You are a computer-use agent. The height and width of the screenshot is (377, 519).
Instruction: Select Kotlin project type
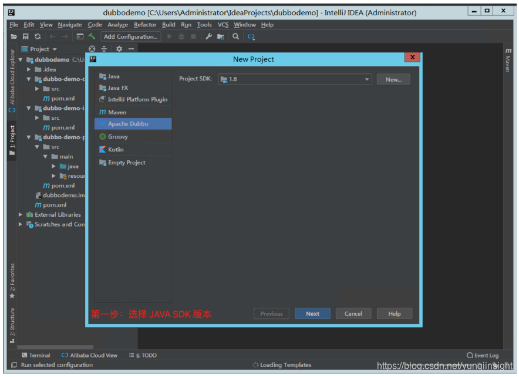133,150
